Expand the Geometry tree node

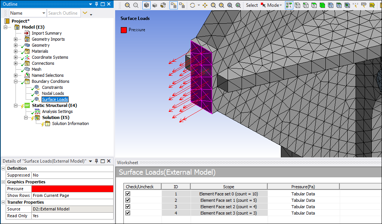coord(15,45)
